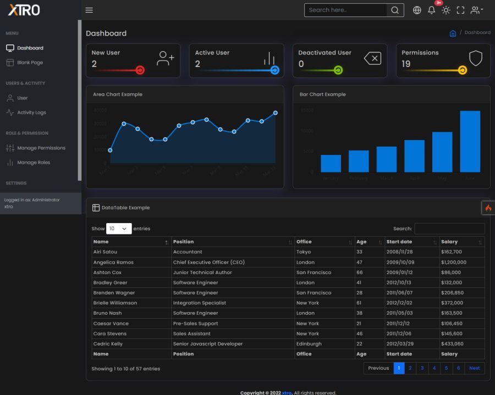Go to page 3 of table
The height and width of the screenshot is (395, 495).
pos(422,368)
